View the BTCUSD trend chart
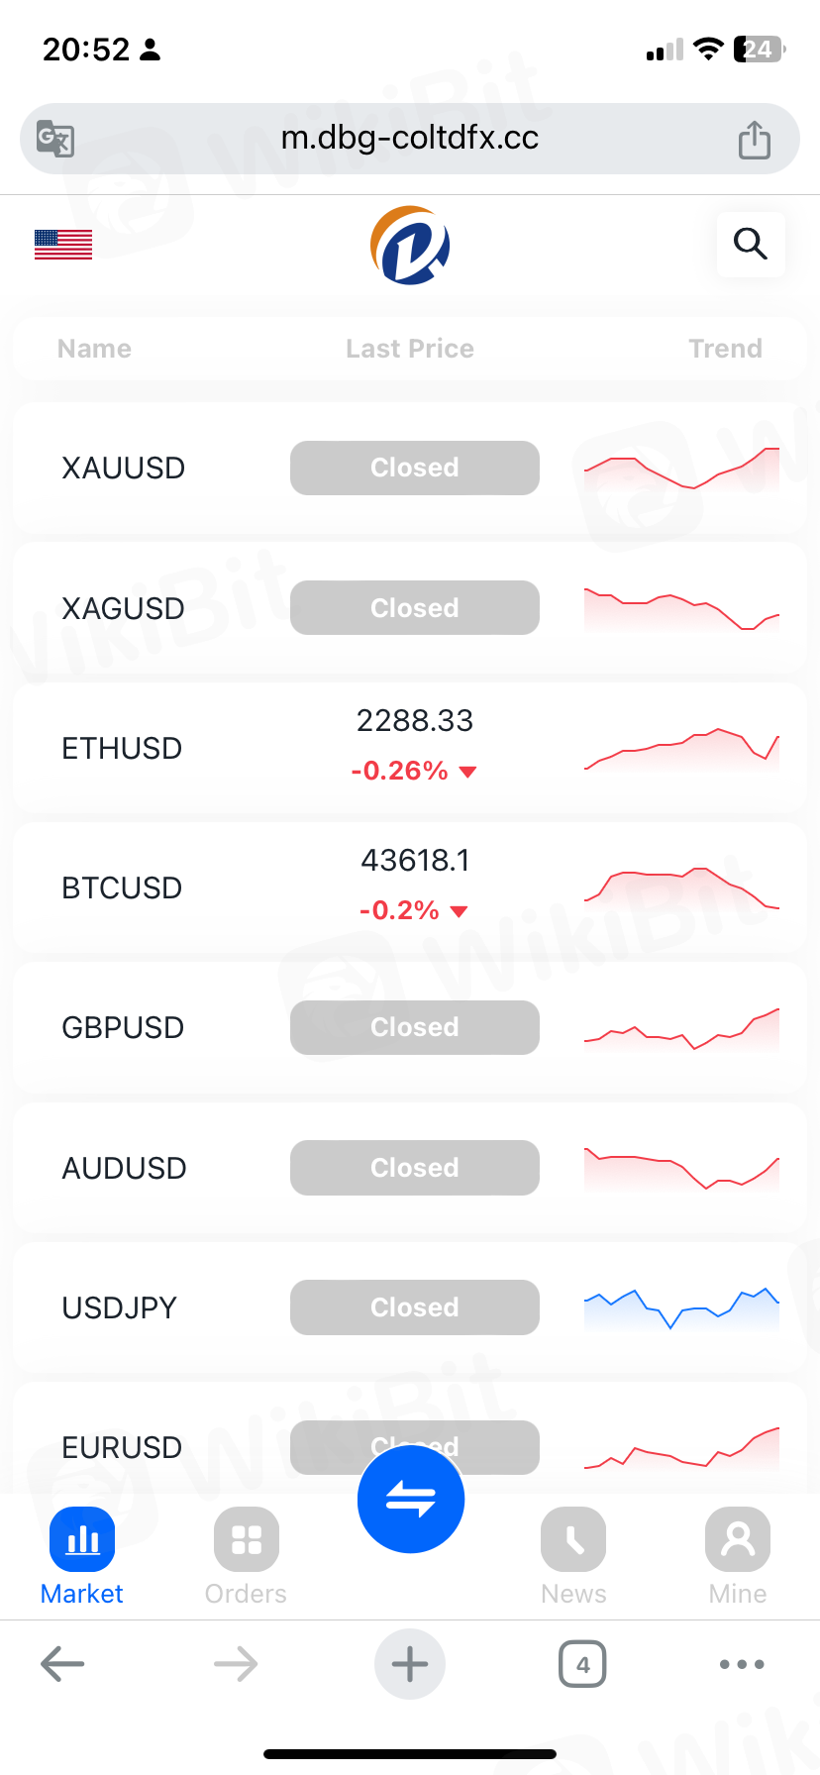820x1775 pixels. coord(681,887)
